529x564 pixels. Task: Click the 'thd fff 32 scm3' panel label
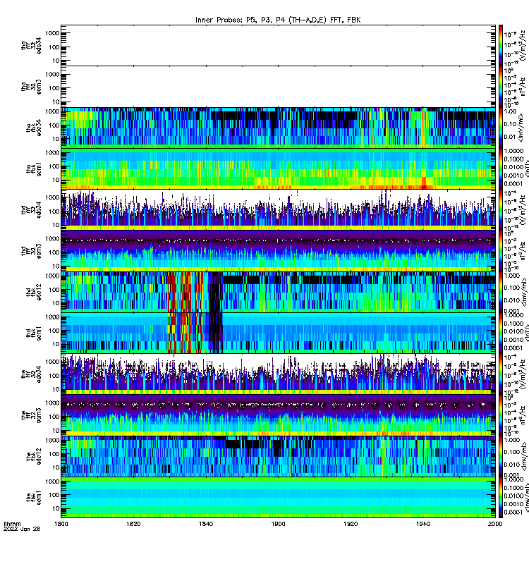tap(31, 251)
